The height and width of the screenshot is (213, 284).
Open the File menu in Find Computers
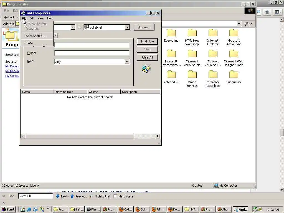click(24, 18)
